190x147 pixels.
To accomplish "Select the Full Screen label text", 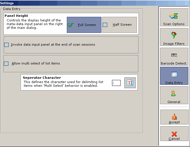I will 87,25.
